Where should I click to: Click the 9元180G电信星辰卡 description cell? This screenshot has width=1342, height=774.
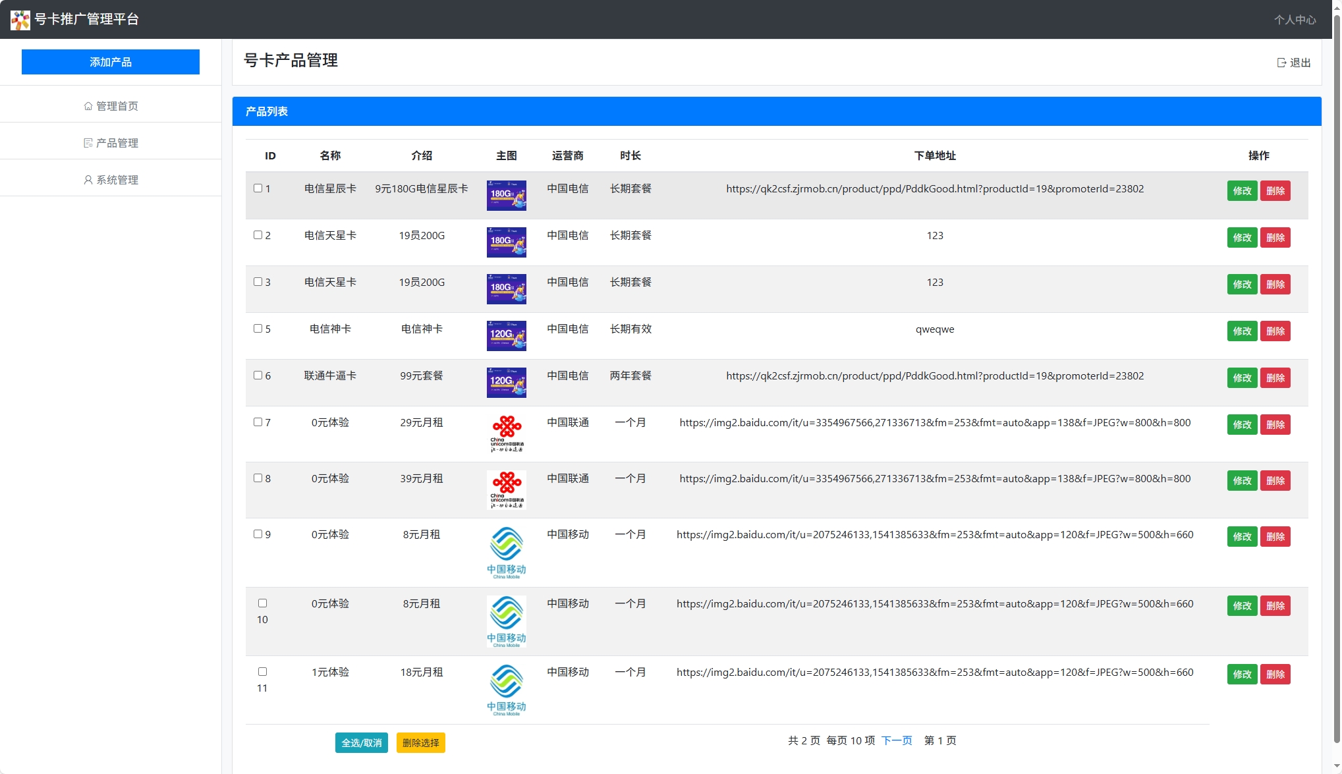422,189
